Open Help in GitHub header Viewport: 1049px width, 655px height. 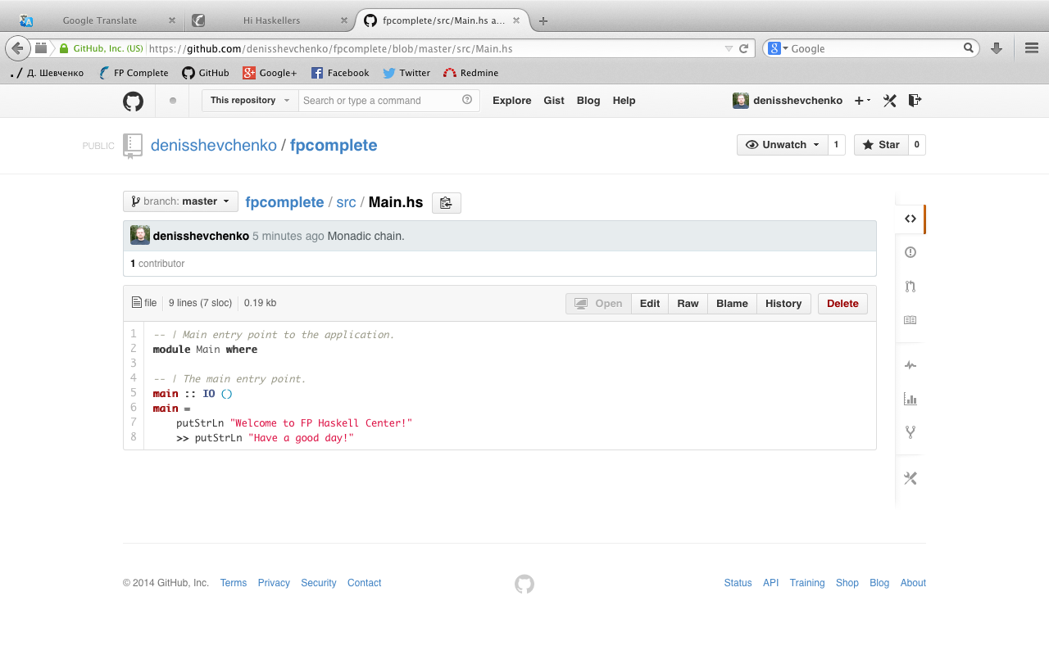pyautogui.click(x=624, y=101)
